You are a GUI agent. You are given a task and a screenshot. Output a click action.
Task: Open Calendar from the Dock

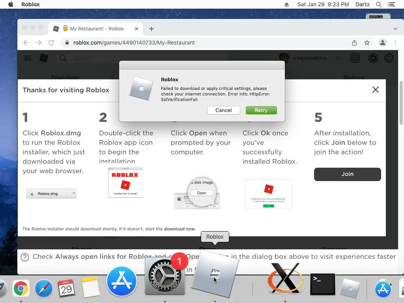[x=66, y=288]
